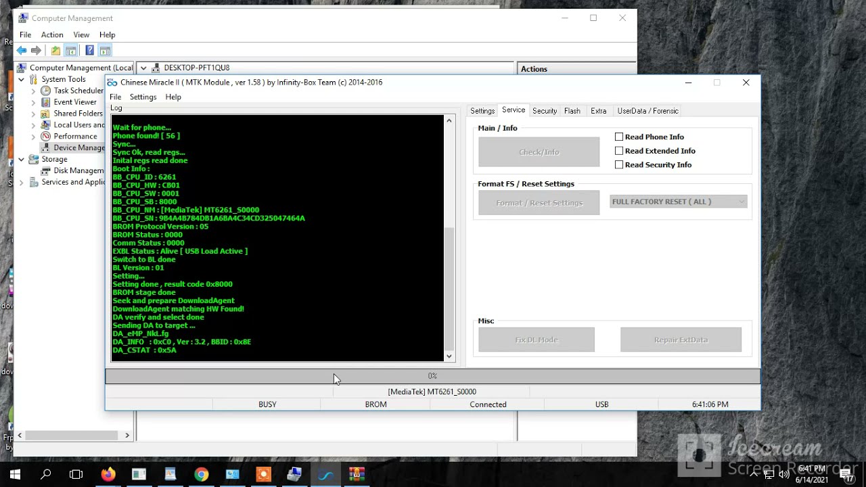Viewport: 866px width, 487px height.
Task: Select the Performance gauge icon
Action: pyautogui.click(x=45, y=136)
